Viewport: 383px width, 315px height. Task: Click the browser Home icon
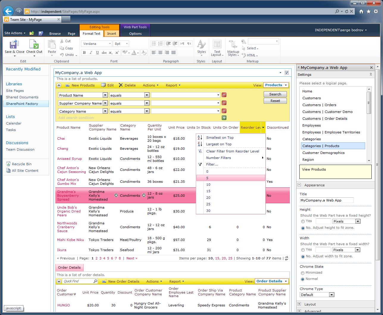(x=361, y=12)
